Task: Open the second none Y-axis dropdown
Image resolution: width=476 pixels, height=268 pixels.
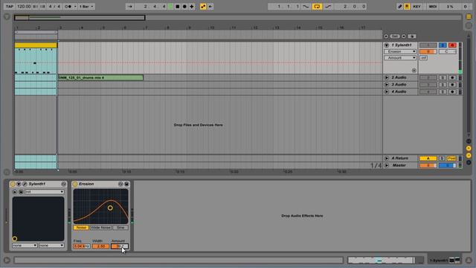Action: click(51, 245)
